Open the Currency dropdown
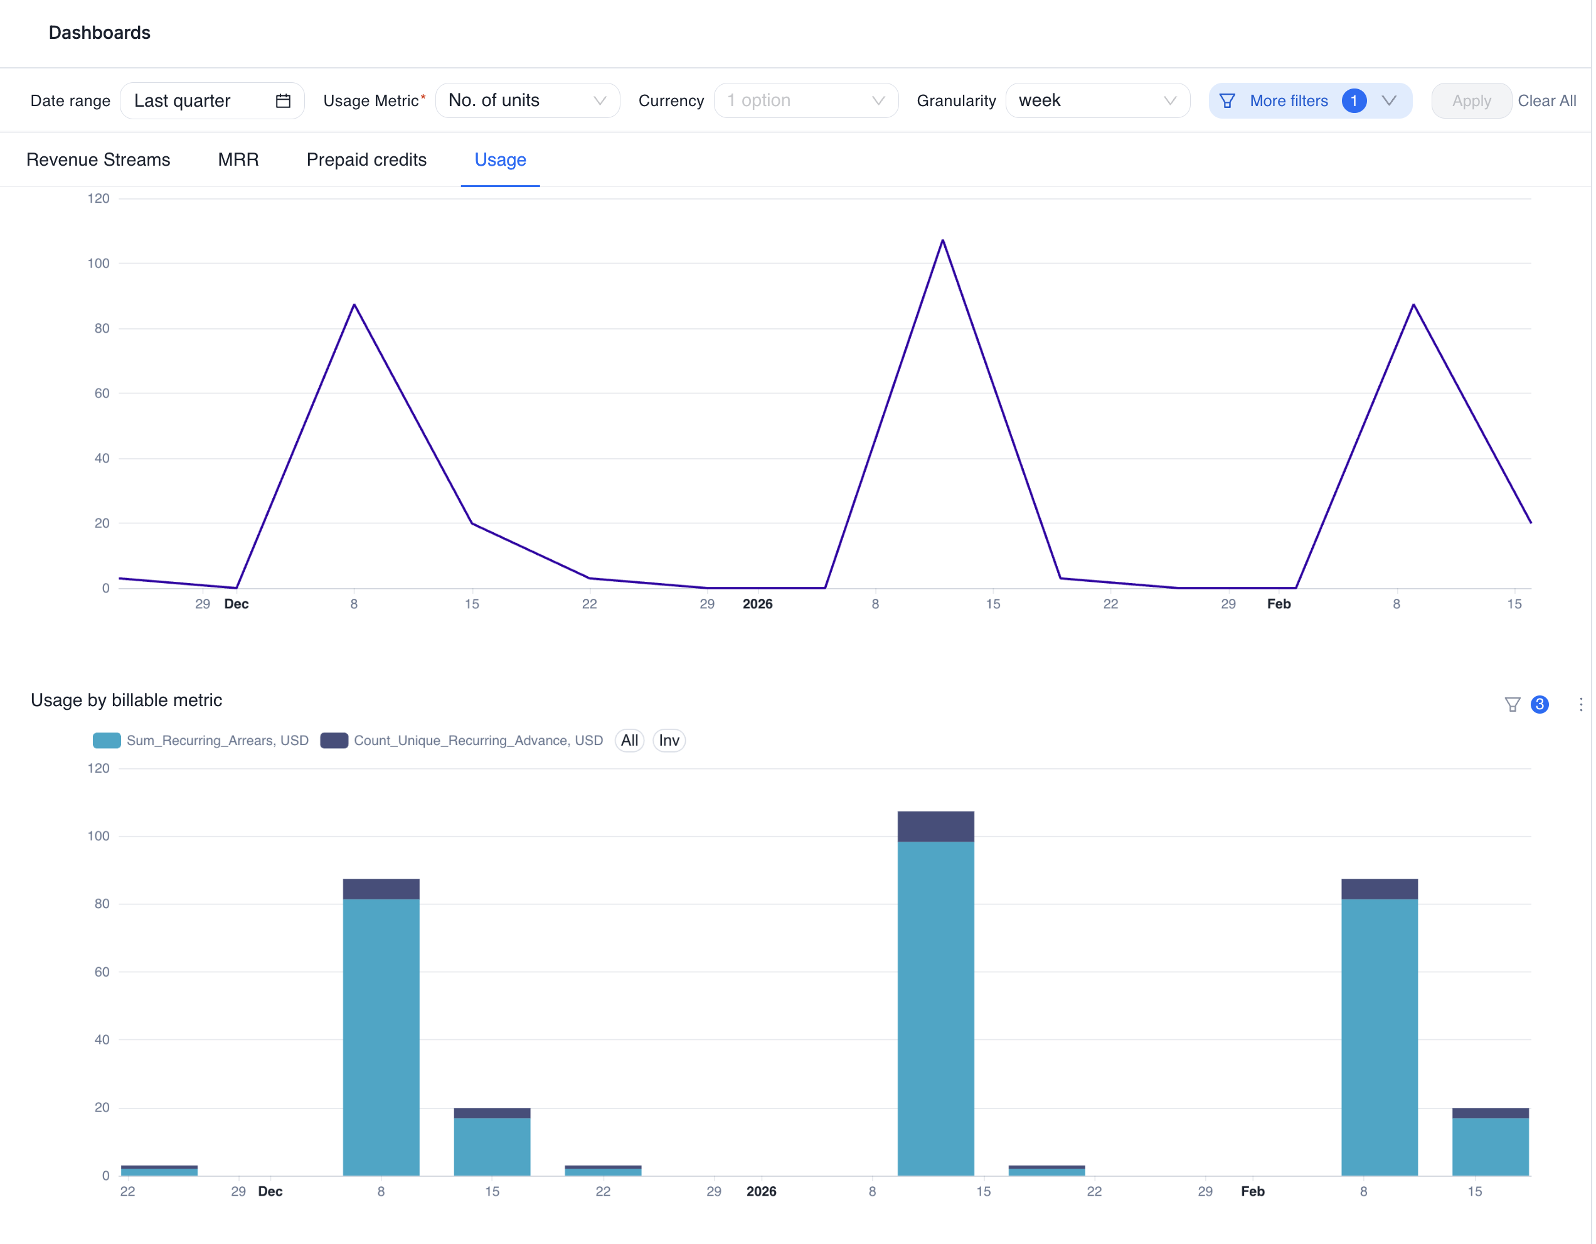 coord(806,101)
